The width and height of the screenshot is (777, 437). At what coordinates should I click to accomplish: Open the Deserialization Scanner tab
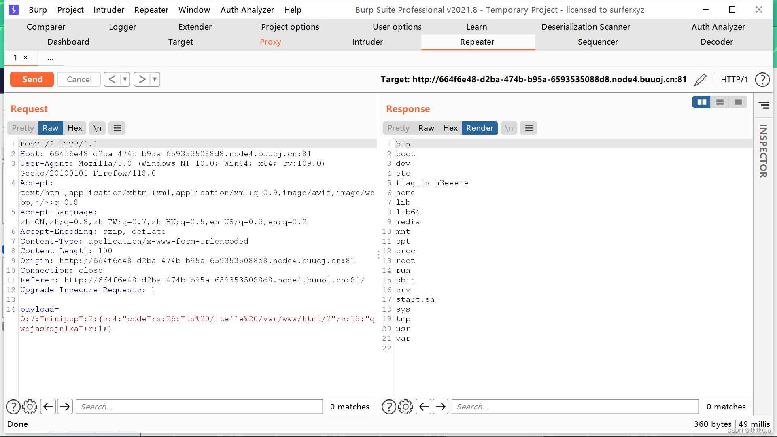click(586, 27)
